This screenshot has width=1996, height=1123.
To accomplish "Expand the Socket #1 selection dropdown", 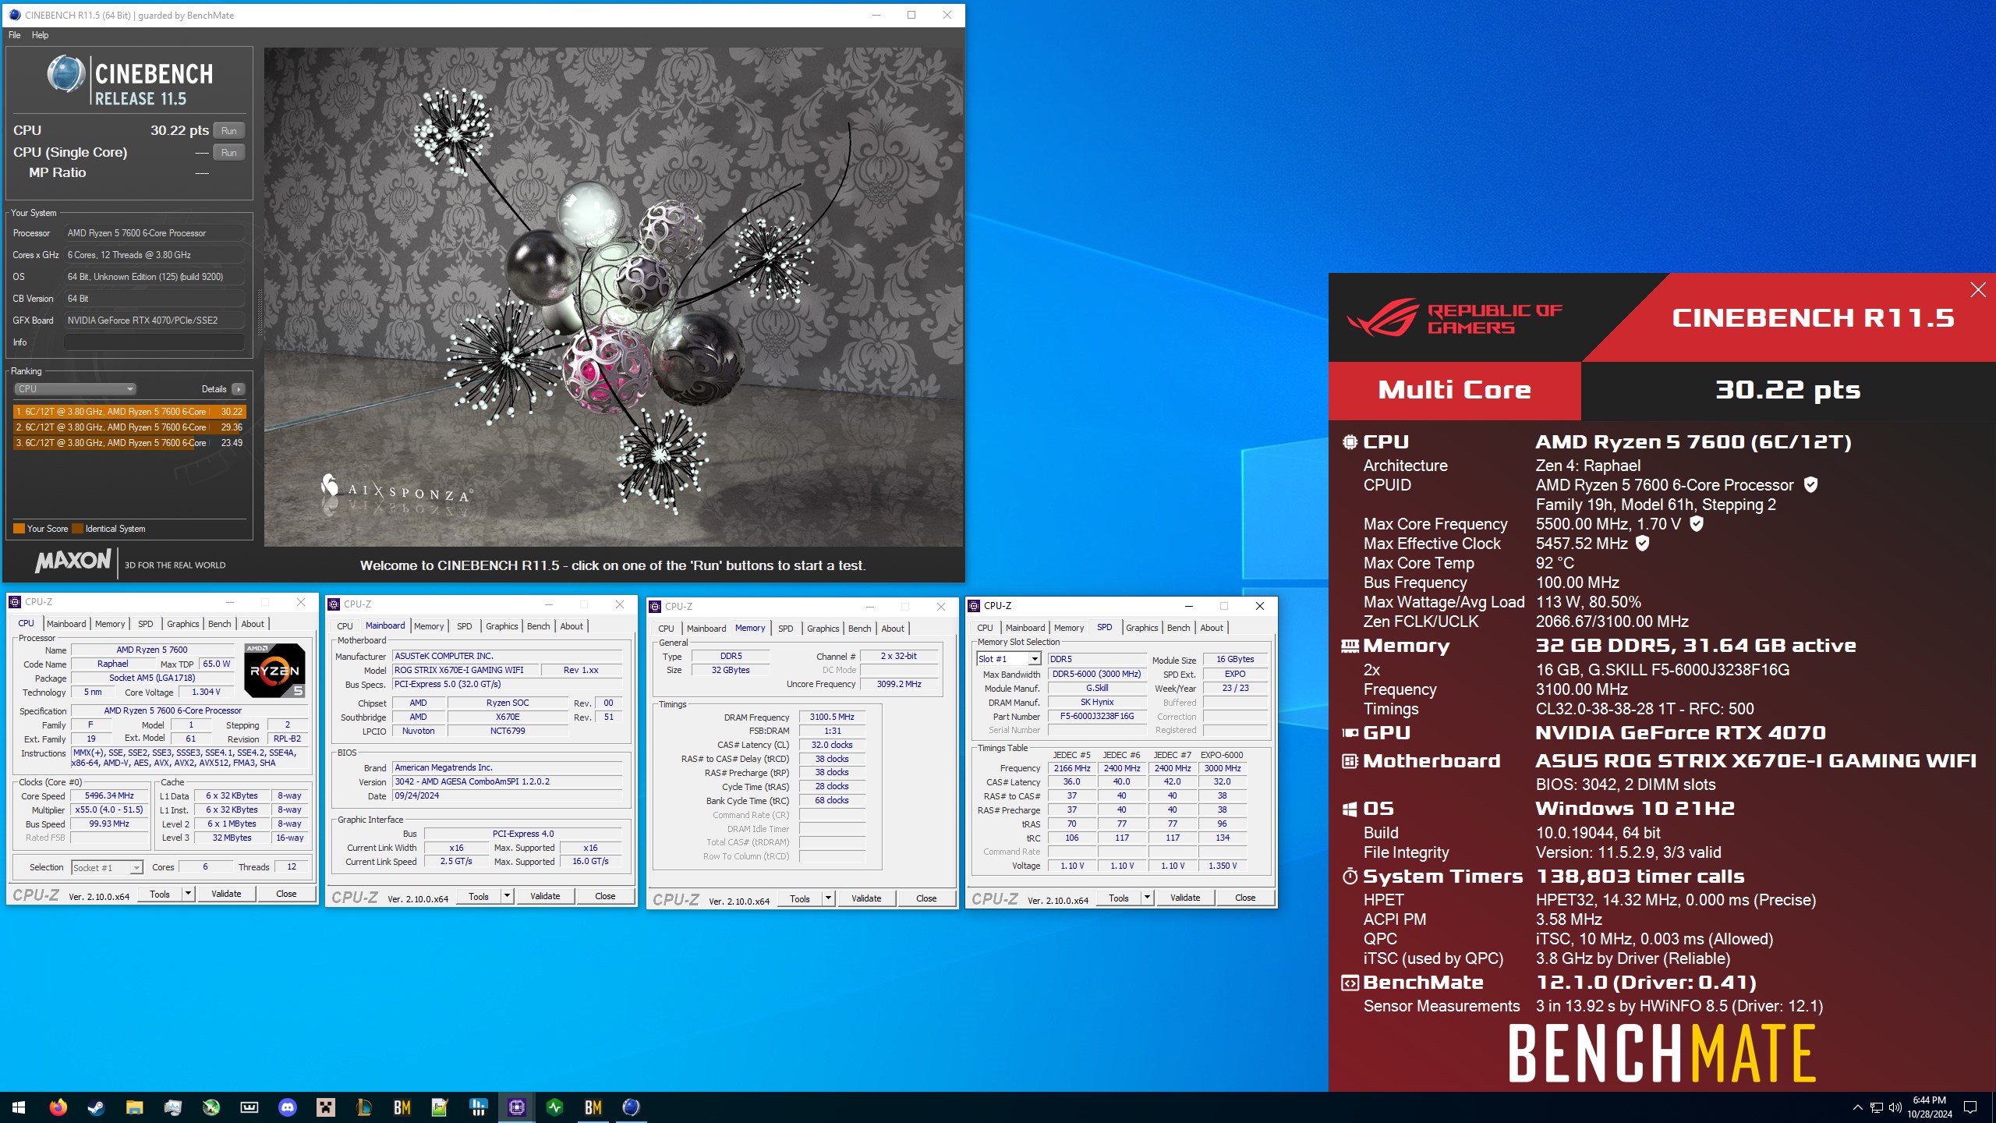I will [x=136, y=868].
